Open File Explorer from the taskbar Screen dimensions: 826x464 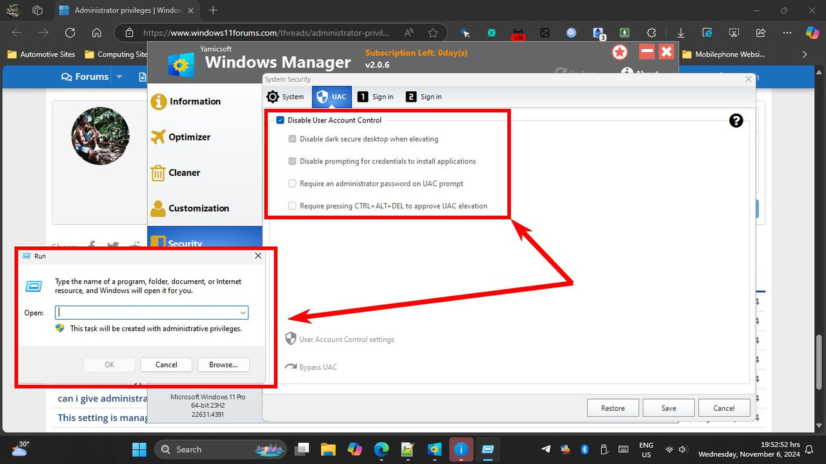click(x=328, y=449)
